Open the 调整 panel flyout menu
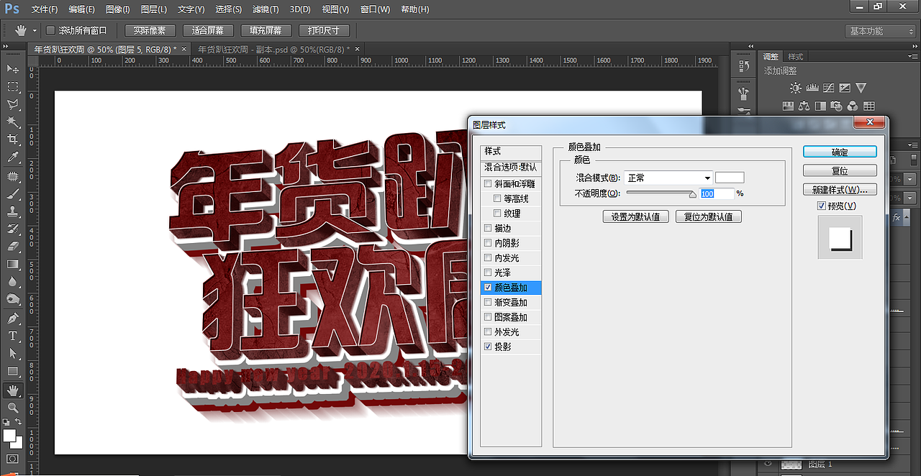The height and width of the screenshot is (476, 921). [912, 56]
